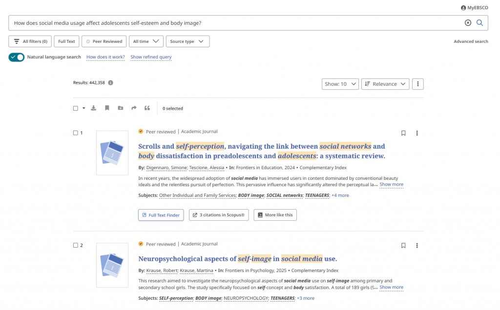Open the All time date dropdown
500x310 pixels.
tap(146, 41)
